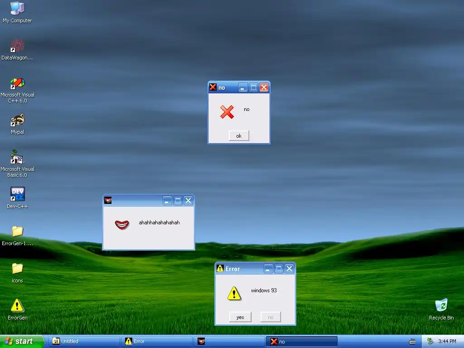The image size is (464, 348).
Task: Click the red X title icon of no window
Action: pos(213,87)
